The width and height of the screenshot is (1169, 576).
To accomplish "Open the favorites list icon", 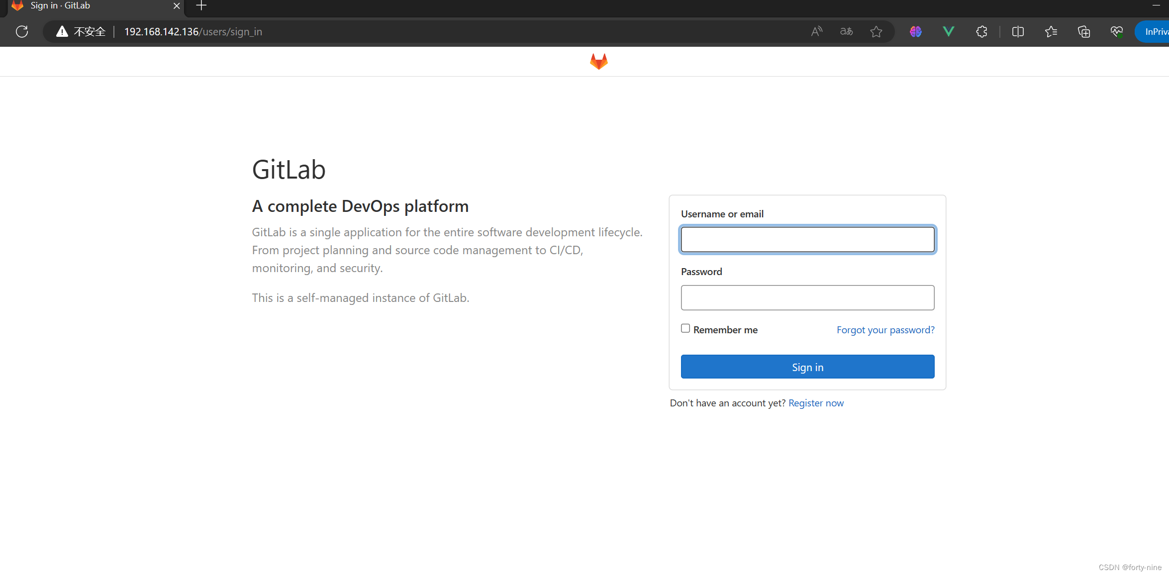I will pyautogui.click(x=1051, y=31).
